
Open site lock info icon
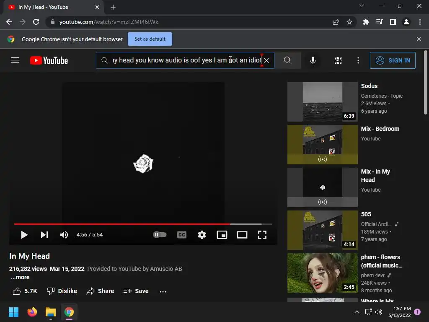click(x=53, y=22)
